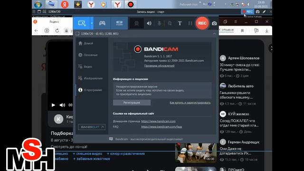Click the check for updates link
The width and height of the screenshot is (304, 171).
[x=159, y=66]
